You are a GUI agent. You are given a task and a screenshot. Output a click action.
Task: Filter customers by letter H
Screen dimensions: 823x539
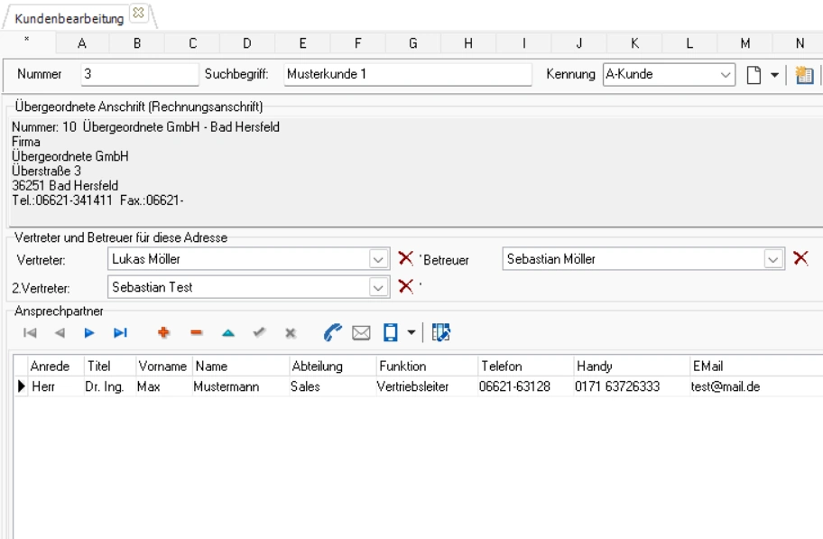coord(468,43)
